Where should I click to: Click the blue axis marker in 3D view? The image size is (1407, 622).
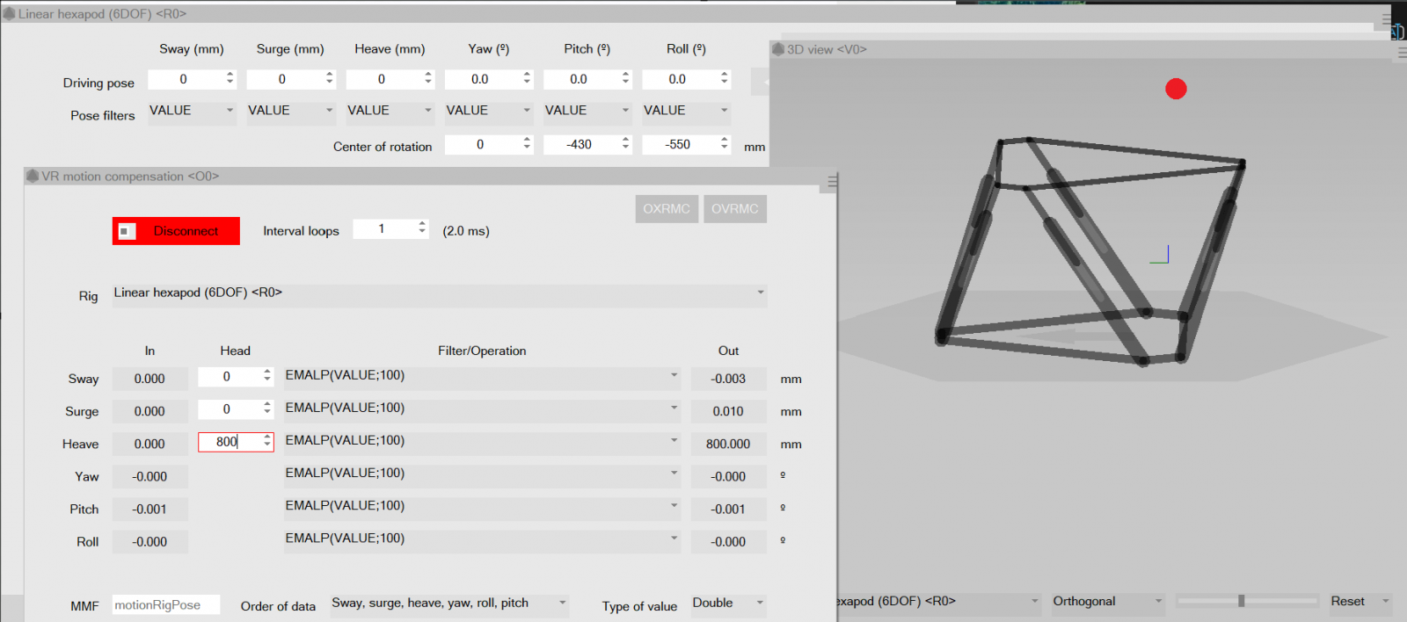[1160, 255]
